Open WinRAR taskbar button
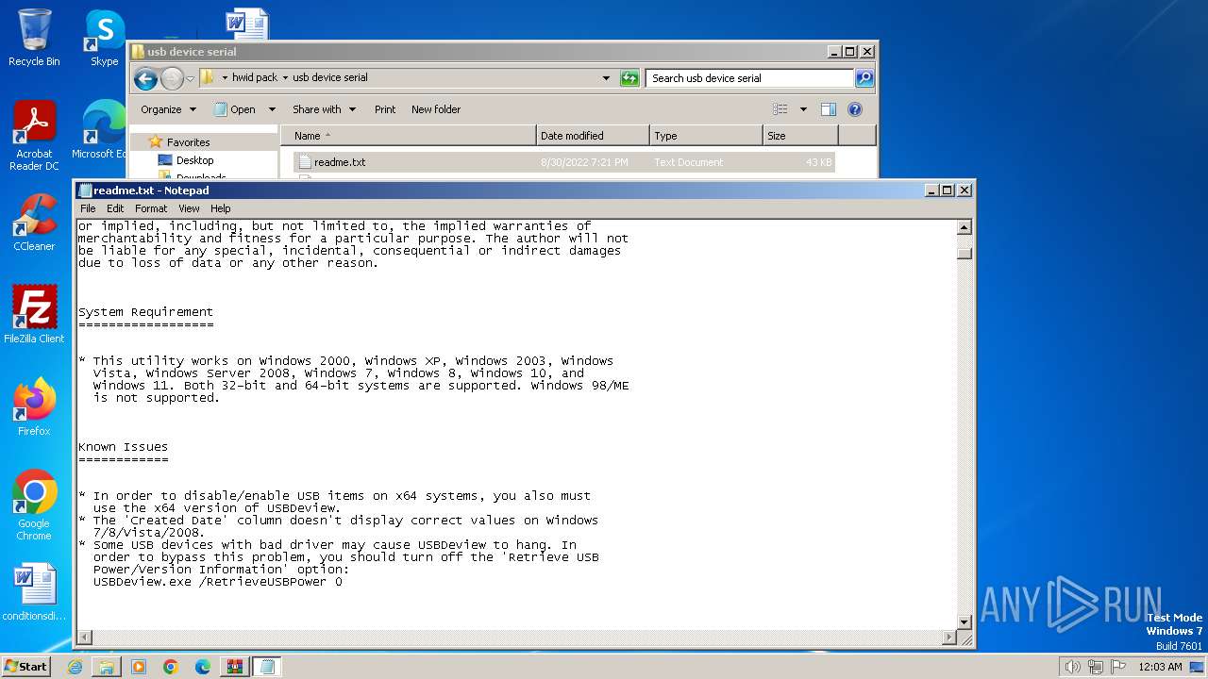Viewport: 1208px width, 679px height. [x=234, y=667]
